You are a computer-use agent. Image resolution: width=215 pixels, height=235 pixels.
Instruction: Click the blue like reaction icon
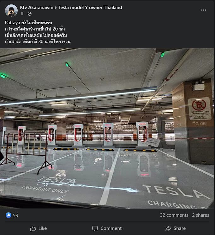point(9,215)
